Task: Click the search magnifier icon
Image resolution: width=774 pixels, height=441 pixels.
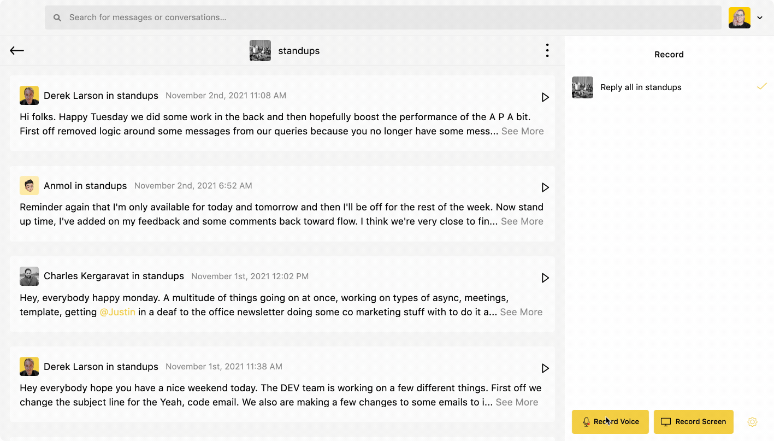Action: coord(57,17)
